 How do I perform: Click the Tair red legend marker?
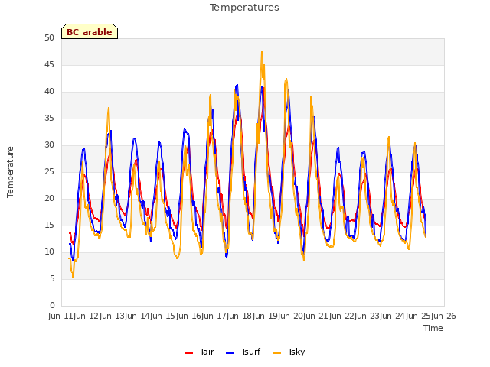click(188, 353)
